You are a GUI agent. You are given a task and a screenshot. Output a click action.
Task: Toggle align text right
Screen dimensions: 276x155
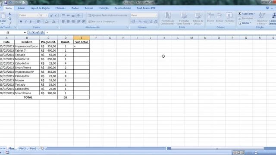click(73, 22)
